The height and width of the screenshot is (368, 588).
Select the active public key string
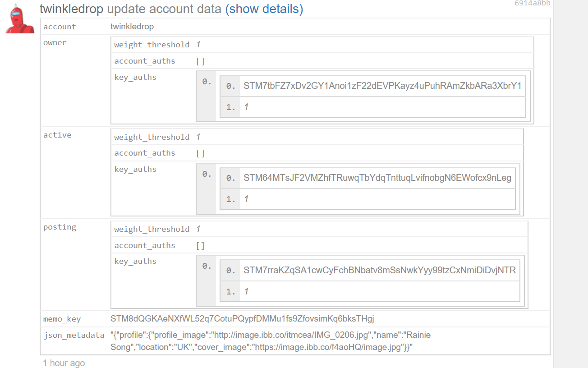pyautogui.click(x=377, y=178)
